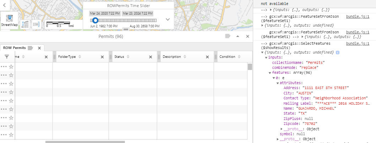This screenshot has width=376, height=143.
Task: Click the info icon beside the SelectFeatures object
Action: pyautogui.click(x=338, y=53)
